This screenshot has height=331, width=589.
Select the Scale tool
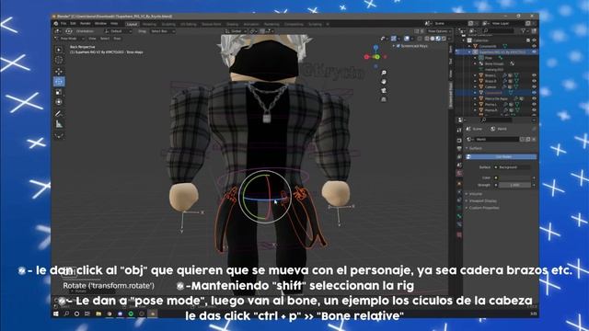coord(59,92)
